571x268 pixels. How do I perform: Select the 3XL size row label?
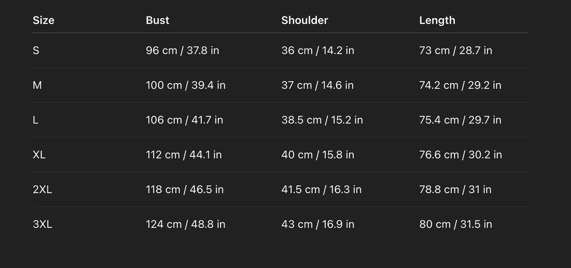coord(42,224)
